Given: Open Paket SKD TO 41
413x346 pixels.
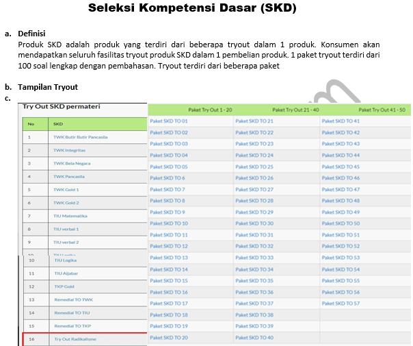Looking at the screenshot, I should click(x=340, y=121).
